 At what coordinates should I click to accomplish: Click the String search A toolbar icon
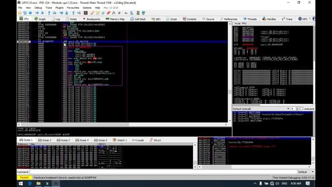tap(126, 13)
